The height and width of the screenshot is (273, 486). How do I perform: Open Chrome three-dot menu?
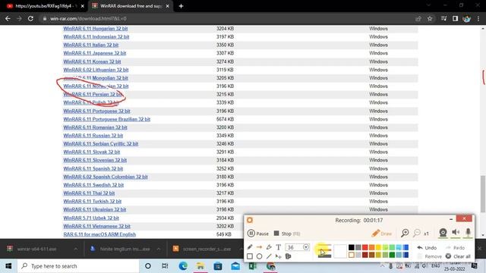[478, 18]
